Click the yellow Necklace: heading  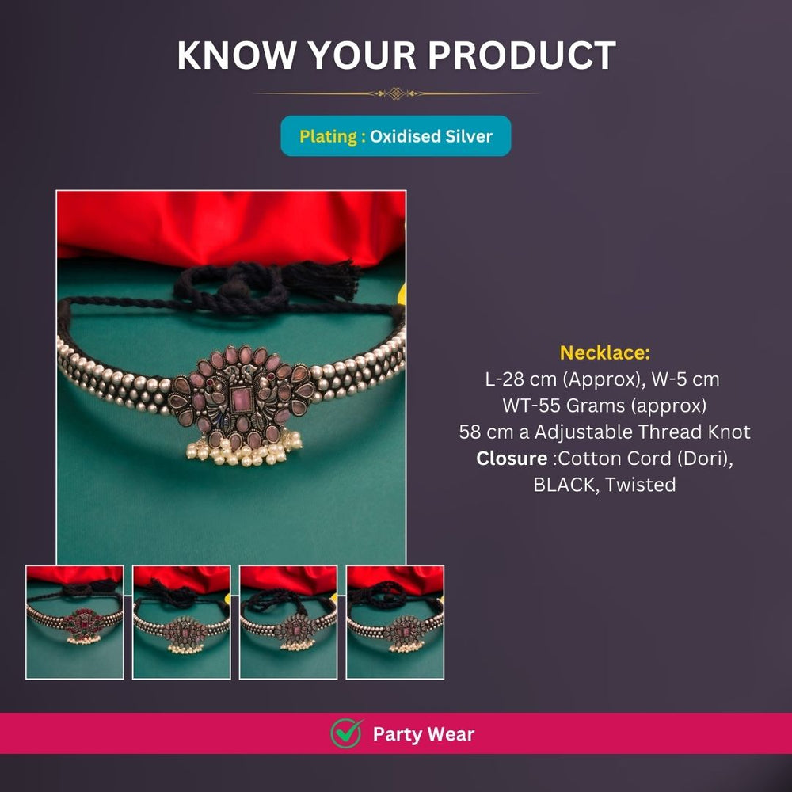(604, 352)
